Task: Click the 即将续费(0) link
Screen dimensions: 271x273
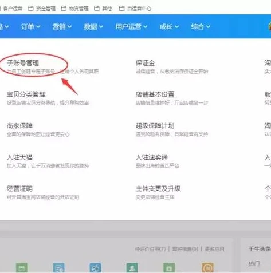Action: pyautogui.click(x=185, y=249)
